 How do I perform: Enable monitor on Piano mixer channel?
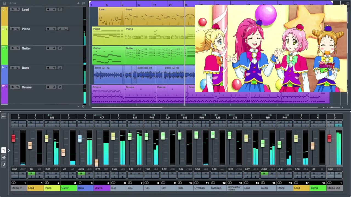click(48, 177)
